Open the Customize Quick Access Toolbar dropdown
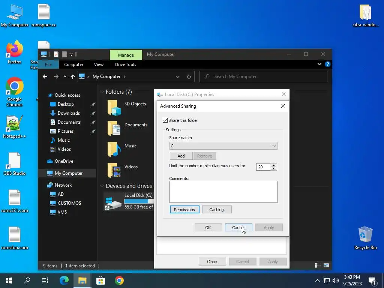Viewport: 384px width, 288px height. click(72, 54)
